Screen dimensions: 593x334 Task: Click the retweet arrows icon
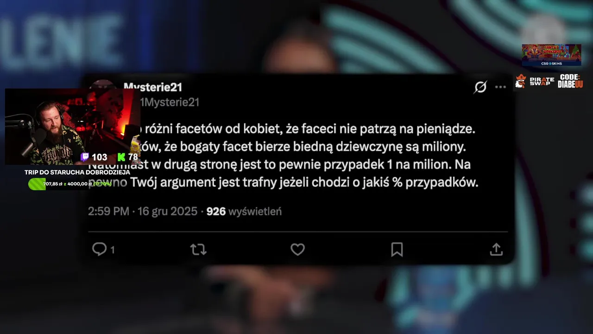pyautogui.click(x=198, y=250)
